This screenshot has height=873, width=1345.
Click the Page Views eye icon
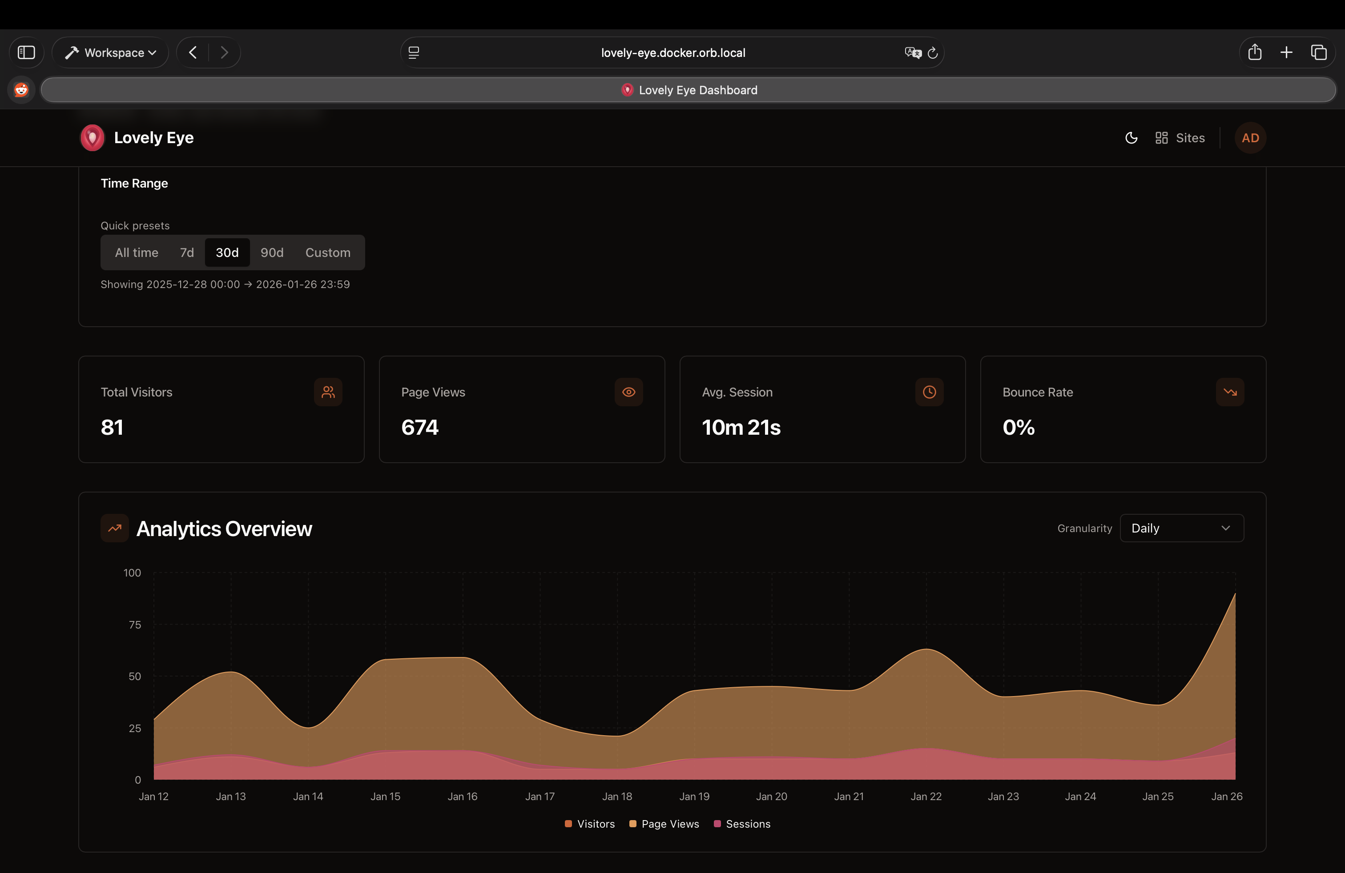[628, 392]
